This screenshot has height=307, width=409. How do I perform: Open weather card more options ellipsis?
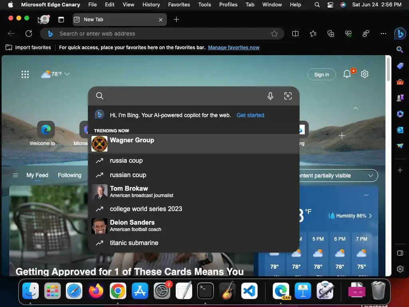click(366, 195)
